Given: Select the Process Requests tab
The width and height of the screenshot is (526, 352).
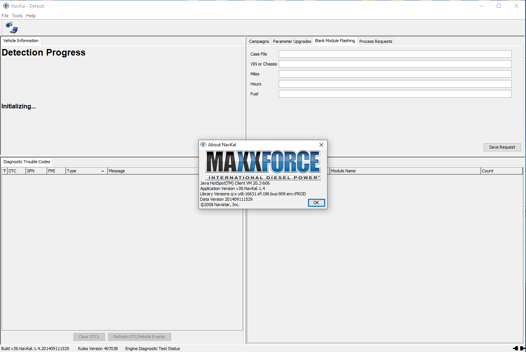Looking at the screenshot, I should tap(375, 41).
